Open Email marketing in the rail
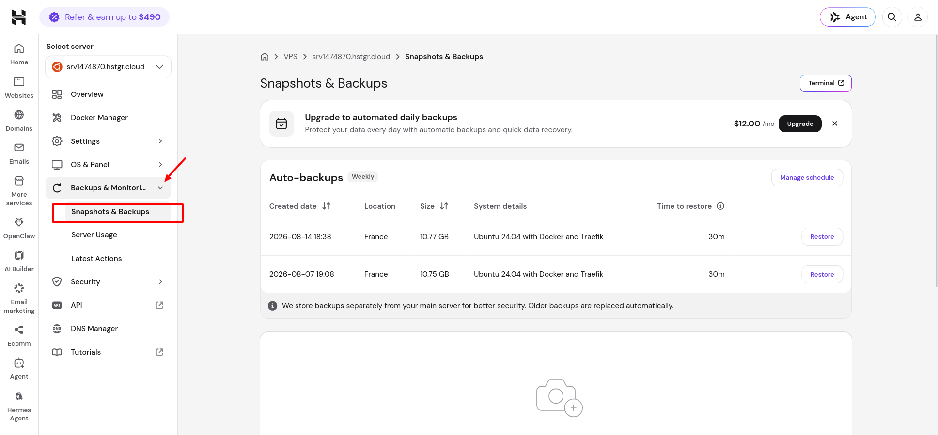The height and width of the screenshot is (435, 938). (19, 298)
